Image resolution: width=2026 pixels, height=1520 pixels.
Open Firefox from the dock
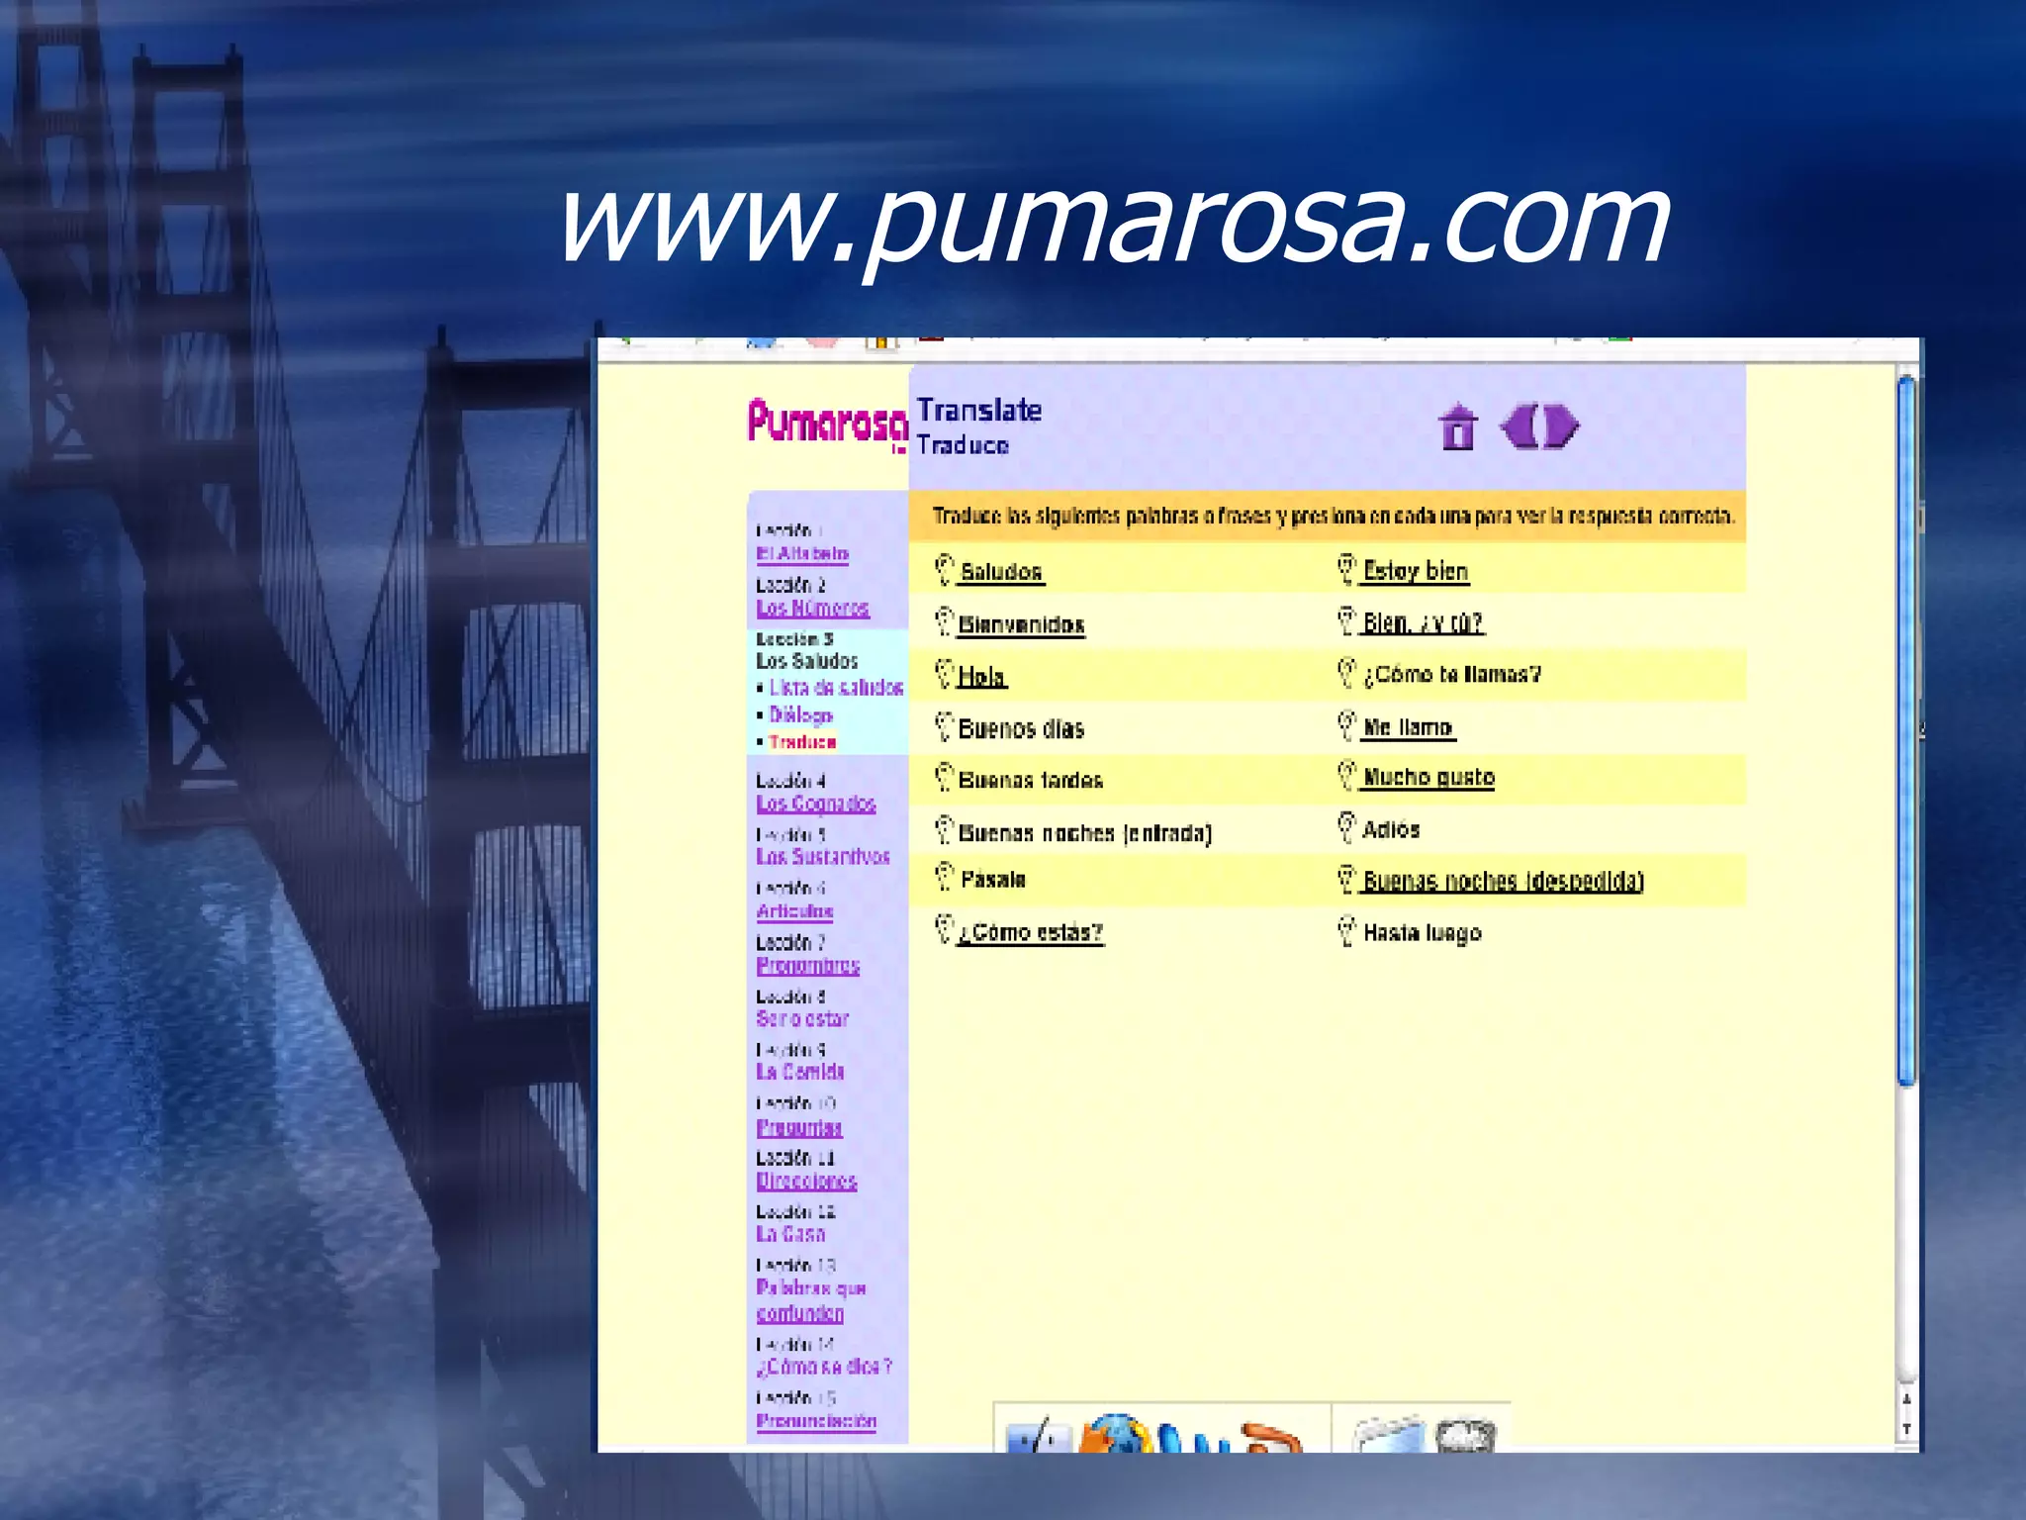tap(1116, 1434)
